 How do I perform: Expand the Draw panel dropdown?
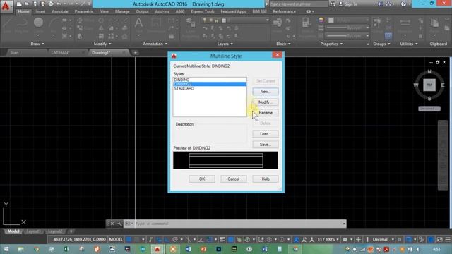click(37, 44)
